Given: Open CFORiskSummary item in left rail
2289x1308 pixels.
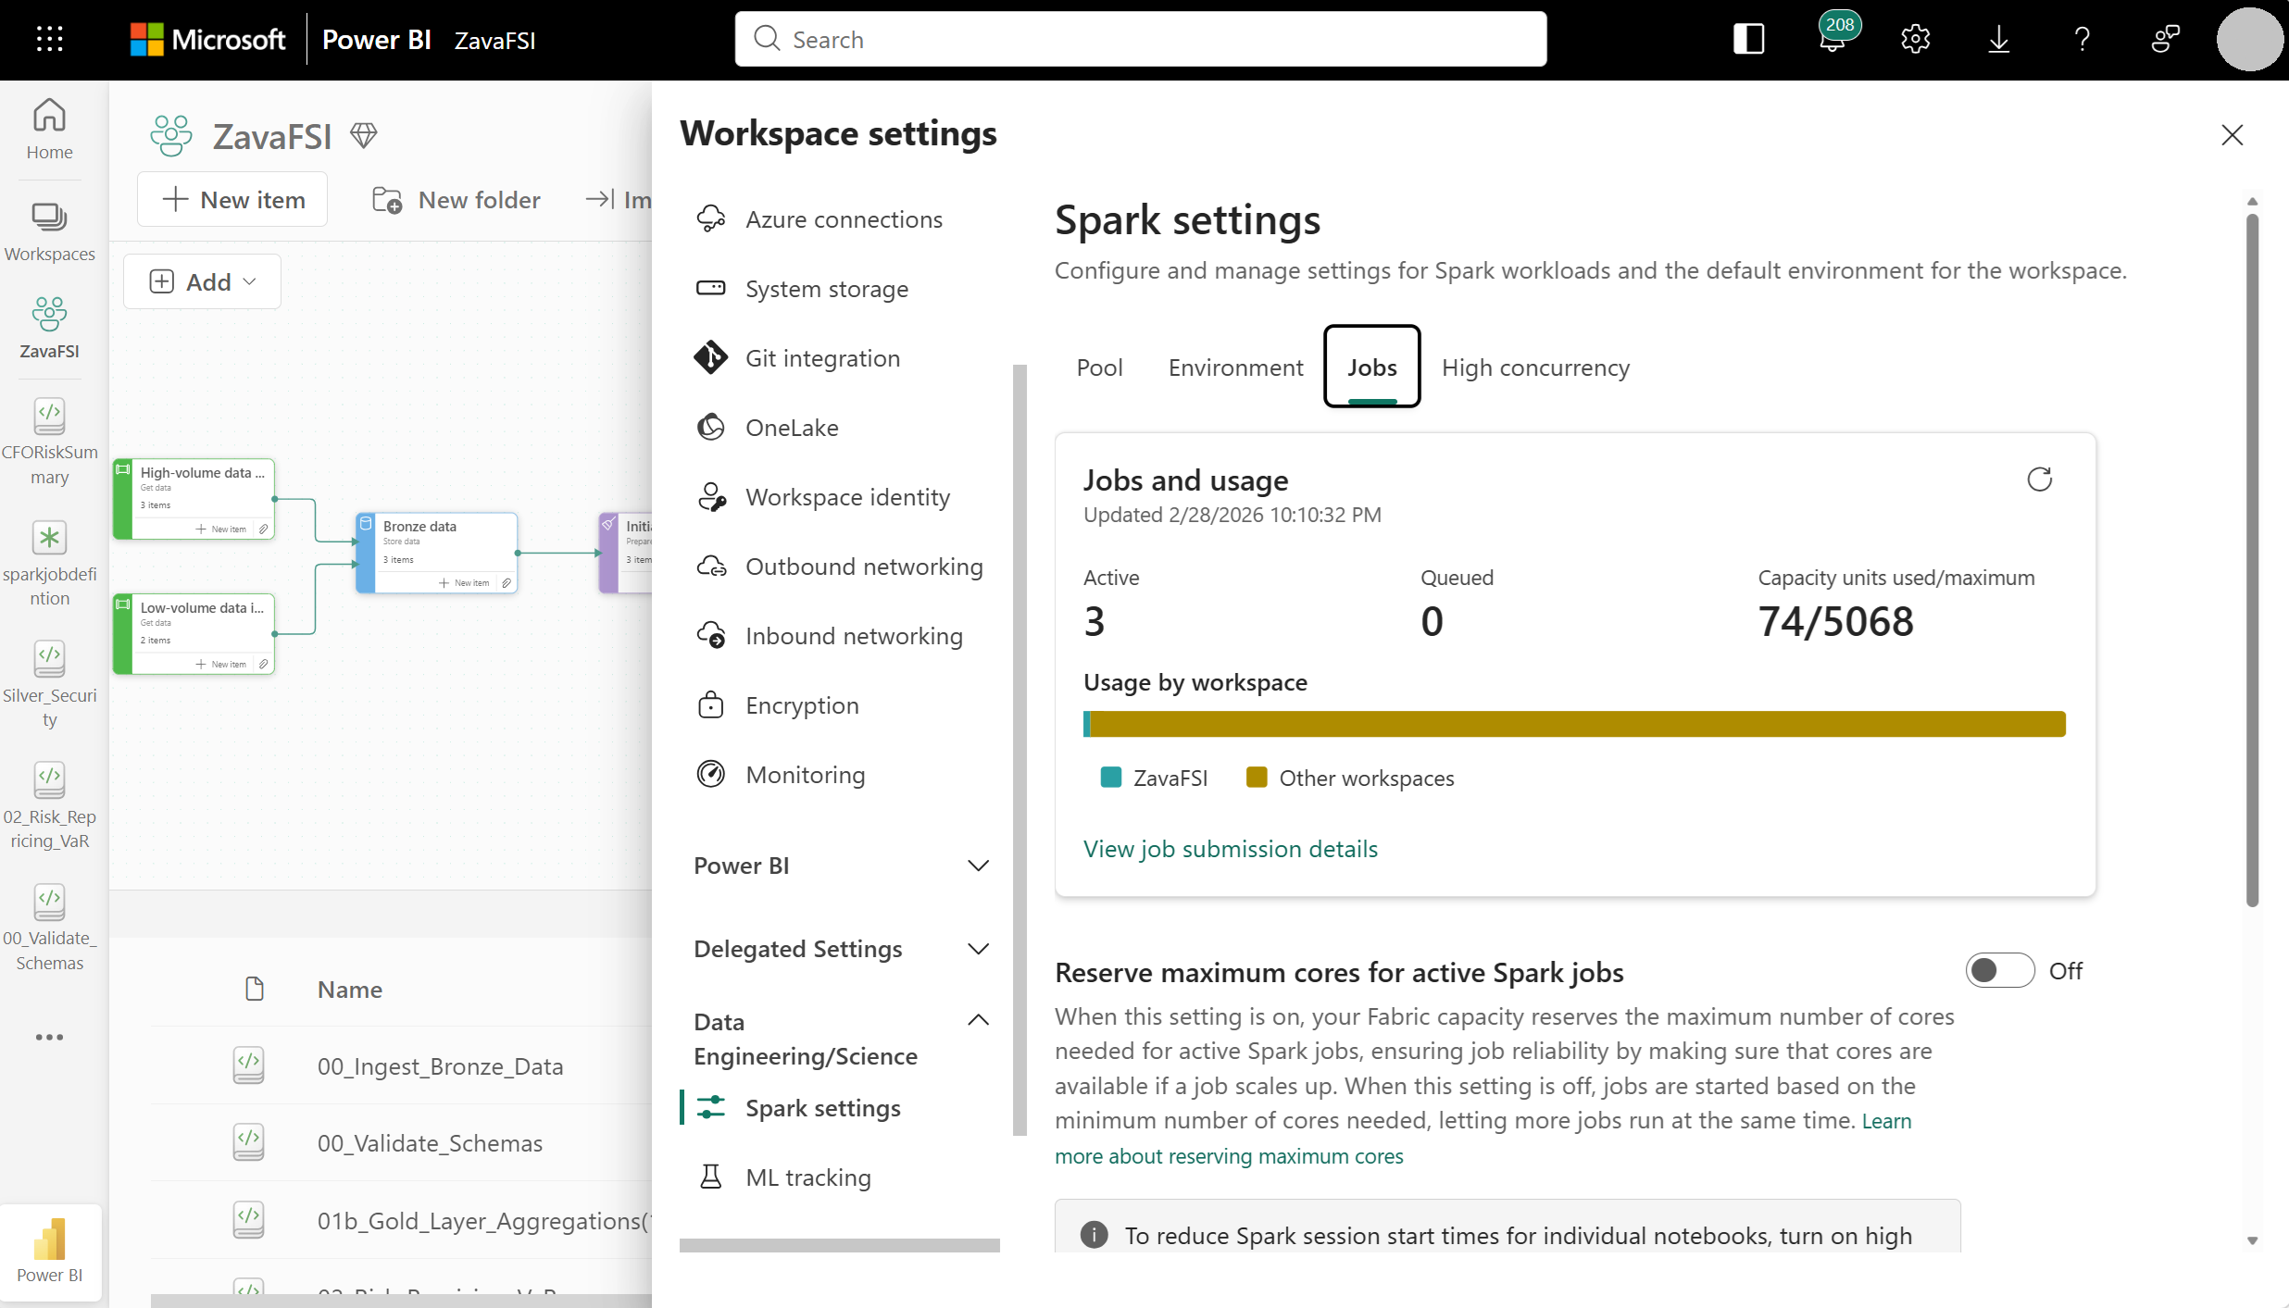Looking at the screenshot, I should point(49,442).
